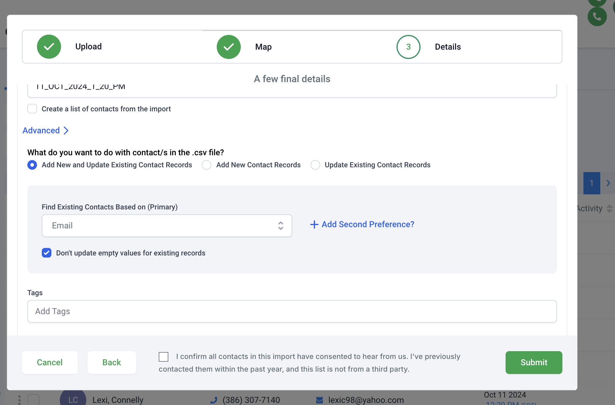Open the Email primary match dropdown

[x=167, y=226]
